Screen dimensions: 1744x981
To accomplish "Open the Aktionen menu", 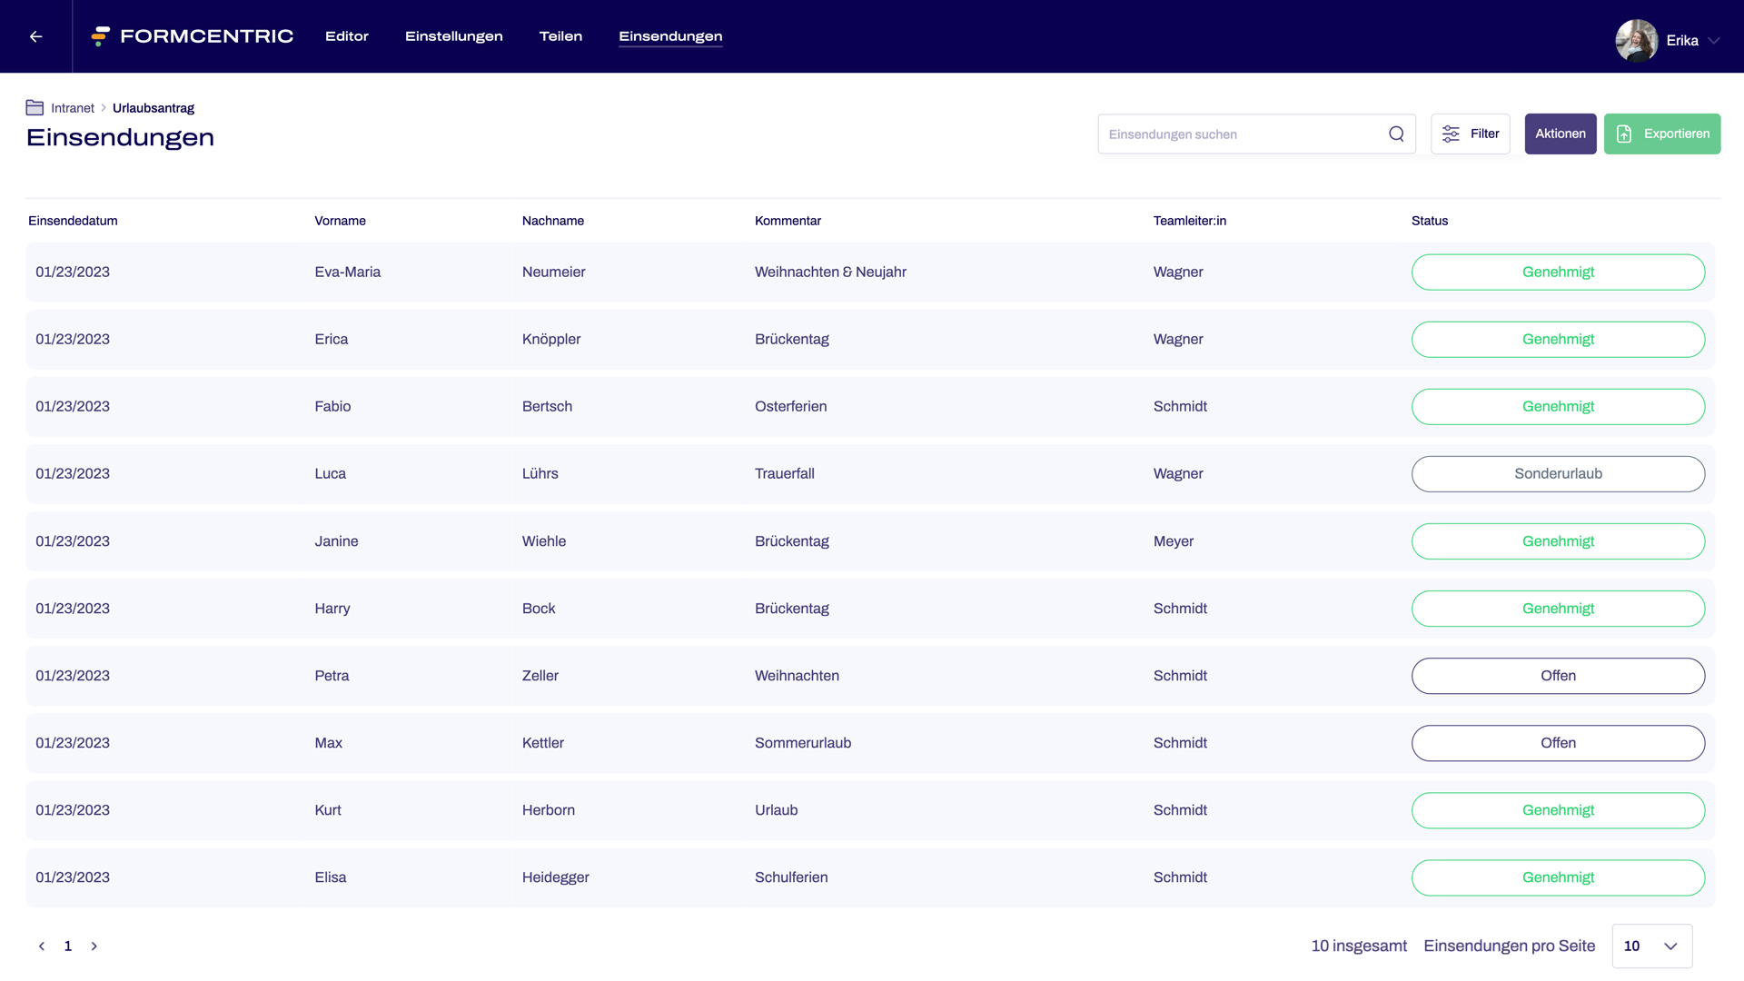I will (x=1560, y=134).
